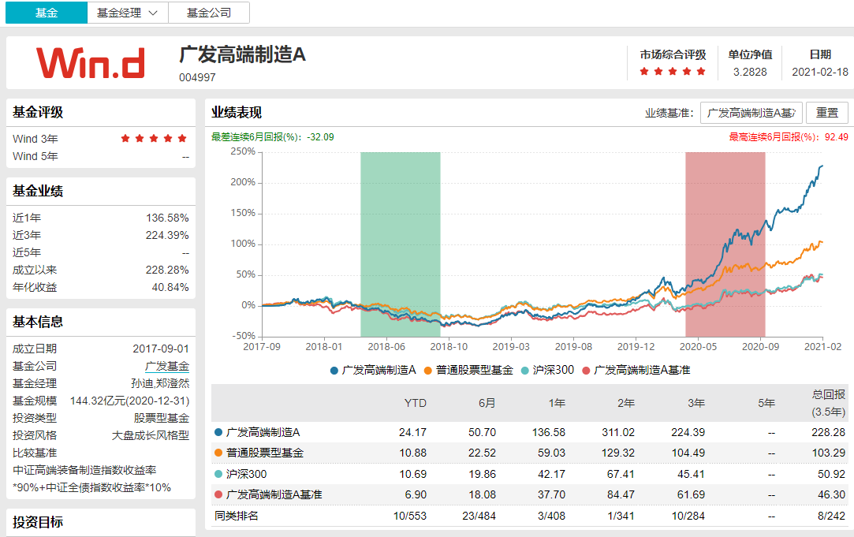Click the 近3年 value 224.39%

click(167, 235)
